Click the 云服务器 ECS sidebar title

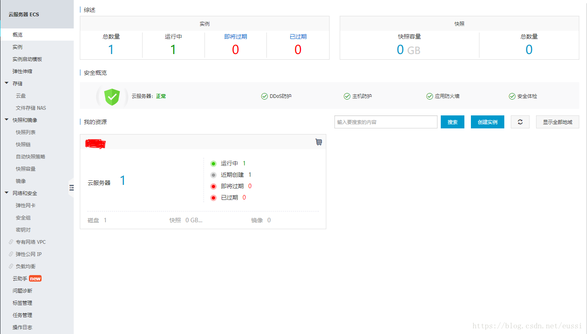(24, 14)
